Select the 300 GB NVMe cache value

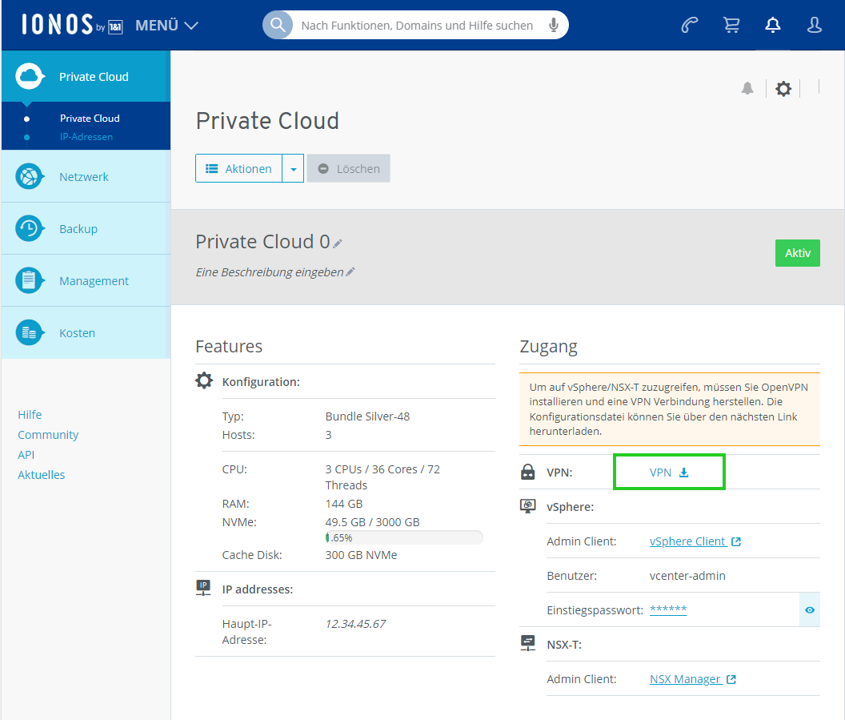tap(361, 555)
